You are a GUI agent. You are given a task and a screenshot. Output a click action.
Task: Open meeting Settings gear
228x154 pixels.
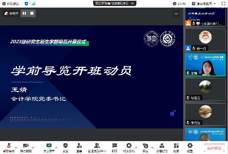pyautogui.click(x=190, y=146)
